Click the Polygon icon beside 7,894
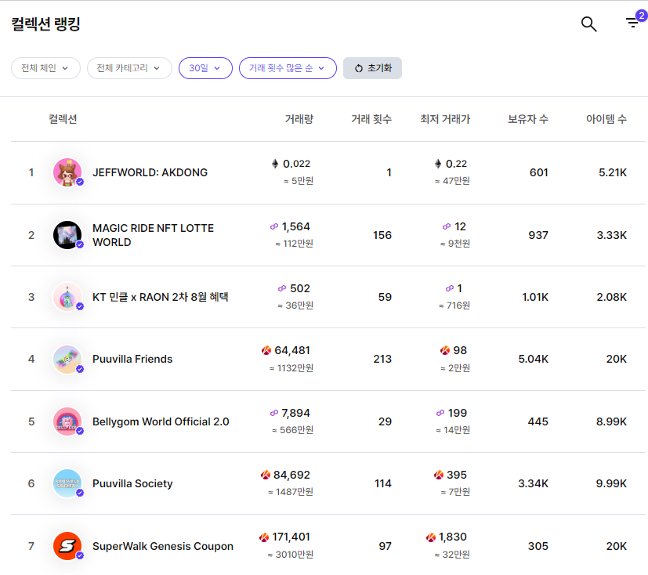This screenshot has height=575, width=648. pyautogui.click(x=274, y=413)
